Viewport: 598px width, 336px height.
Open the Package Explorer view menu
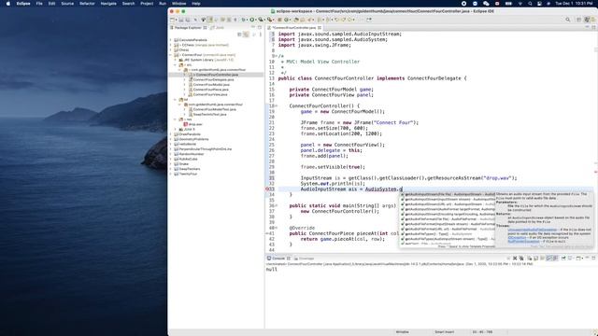pos(261,35)
